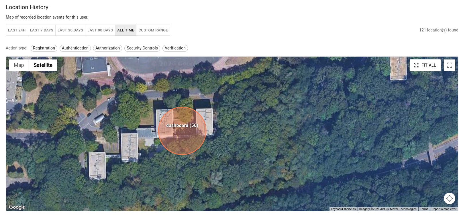Click the Google logo on map
463x215 pixels.
17,207
